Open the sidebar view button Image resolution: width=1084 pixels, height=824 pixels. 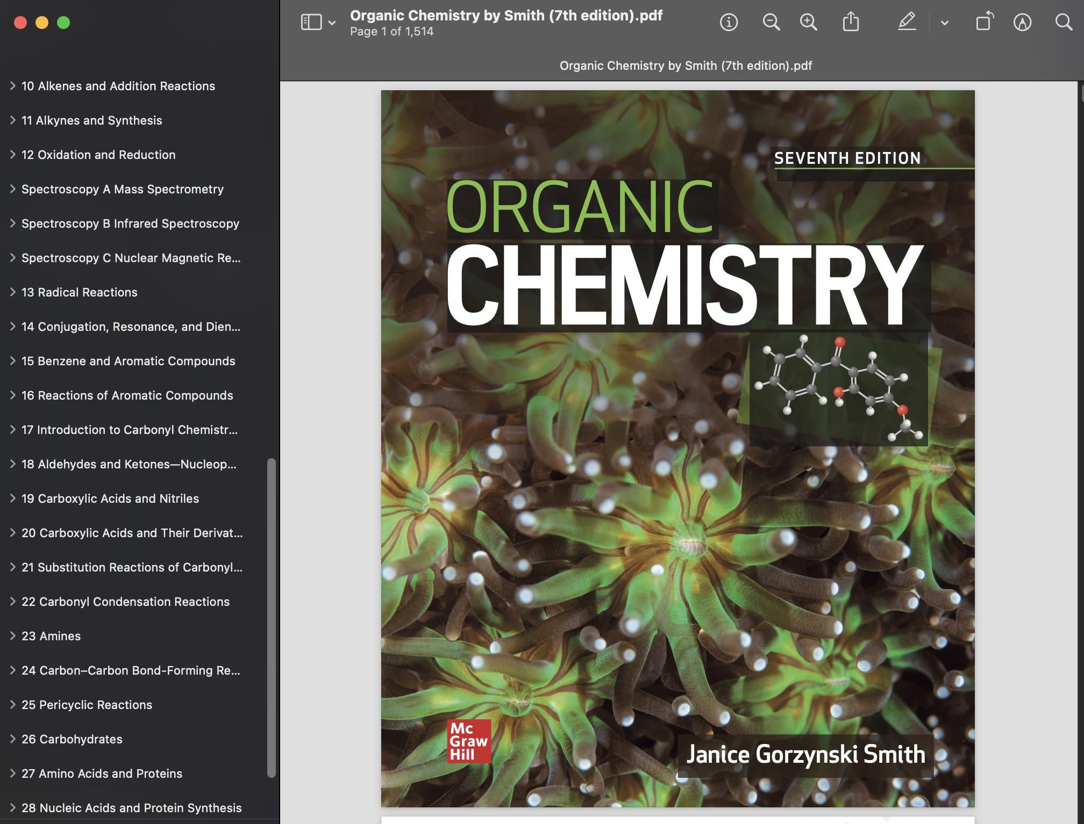coord(311,22)
